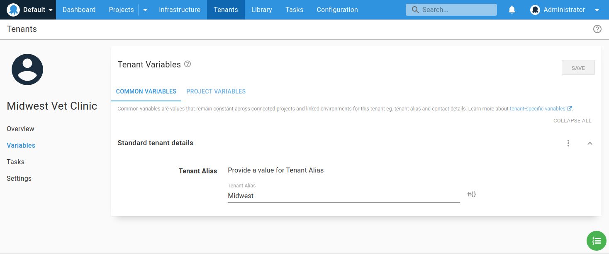Click the help icon next to Tenant Variables

point(188,64)
